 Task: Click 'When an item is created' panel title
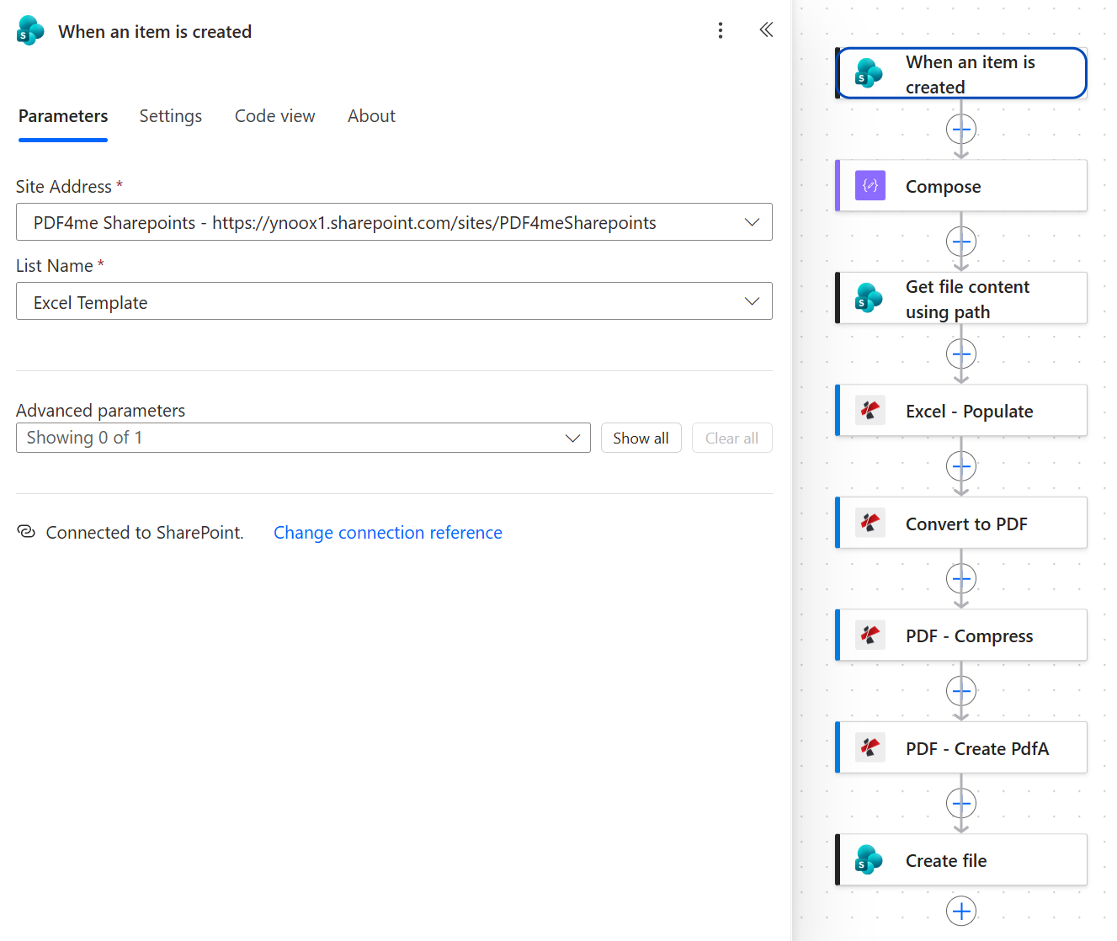[x=155, y=31]
